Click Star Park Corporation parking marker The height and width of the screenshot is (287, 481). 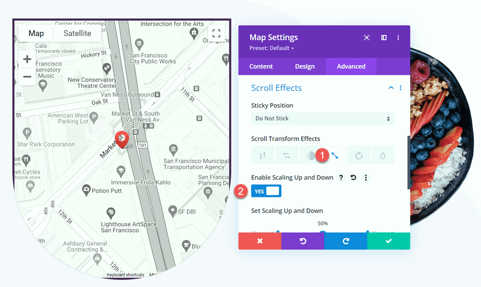(27, 134)
